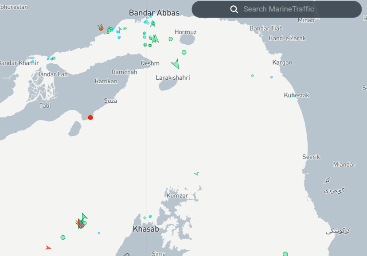
Task: Select green dot vessel near Bandar Khamir inlet
Action: point(54,58)
